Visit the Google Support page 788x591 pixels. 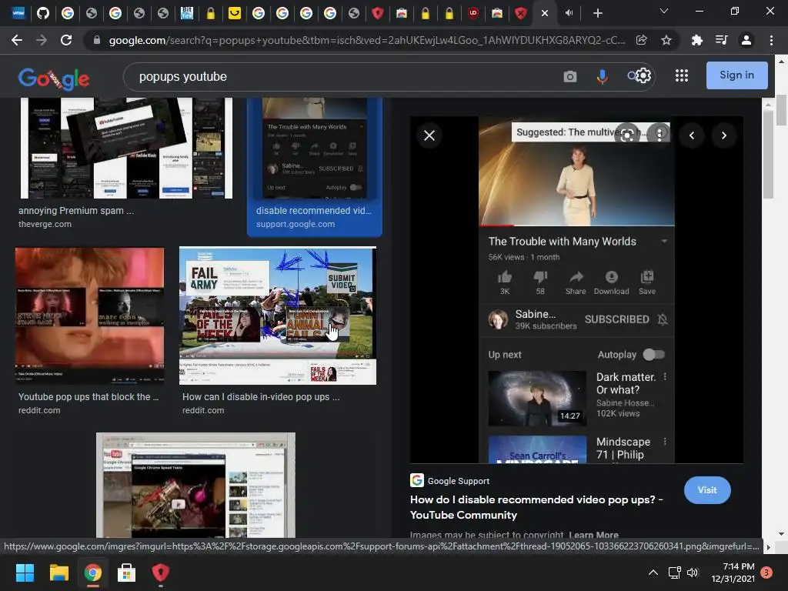click(x=707, y=490)
